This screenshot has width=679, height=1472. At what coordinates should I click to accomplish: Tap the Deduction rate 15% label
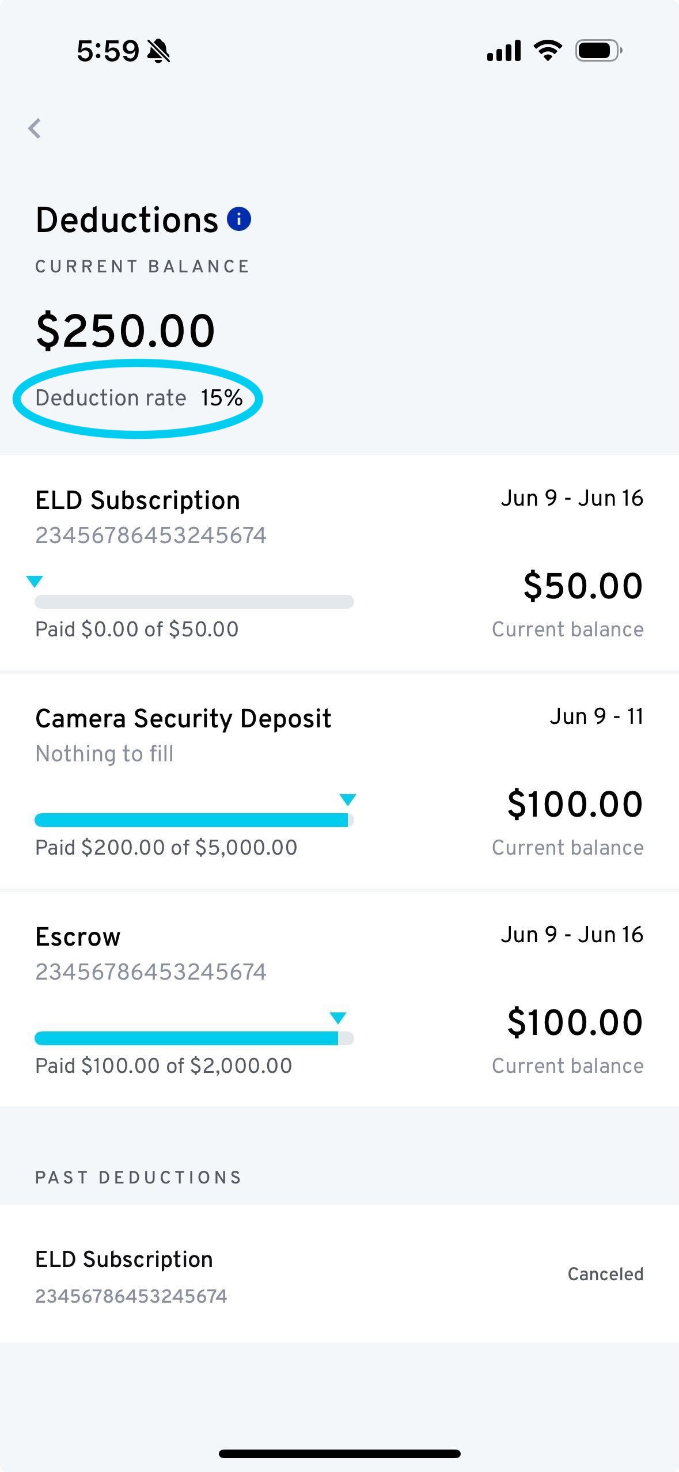click(x=139, y=398)
